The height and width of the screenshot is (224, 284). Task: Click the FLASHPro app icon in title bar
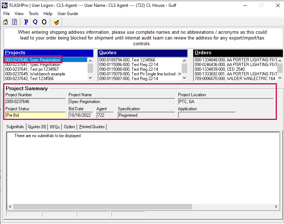pos(5,5)
